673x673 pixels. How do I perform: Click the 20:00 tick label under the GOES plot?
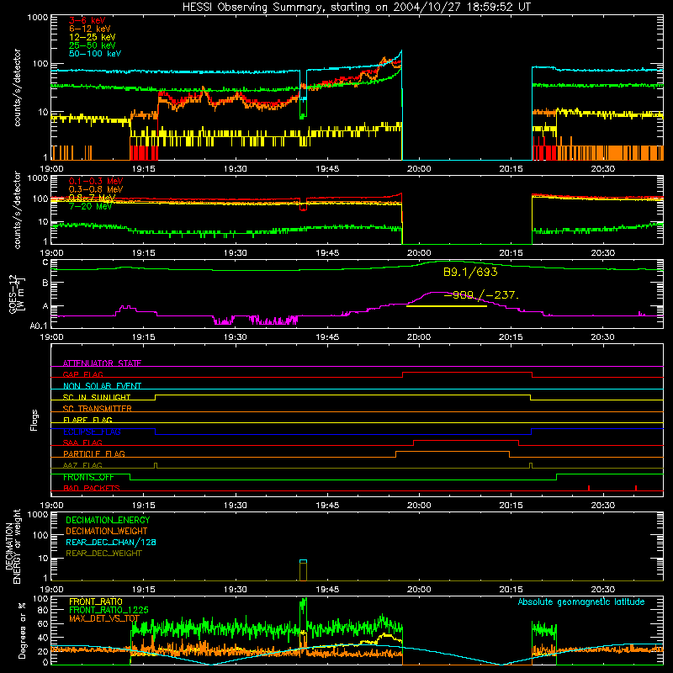[419, 337]
